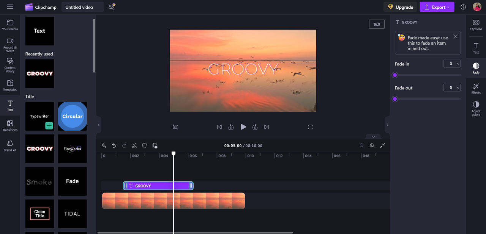486x234 pixels.
Task: Open the Brand kit tab
Action: point(10,146)
